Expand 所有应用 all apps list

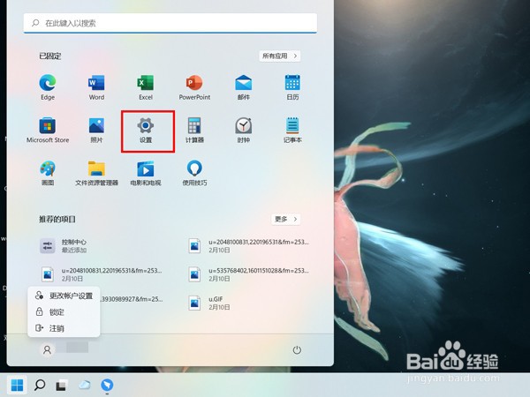pos(279,56)
